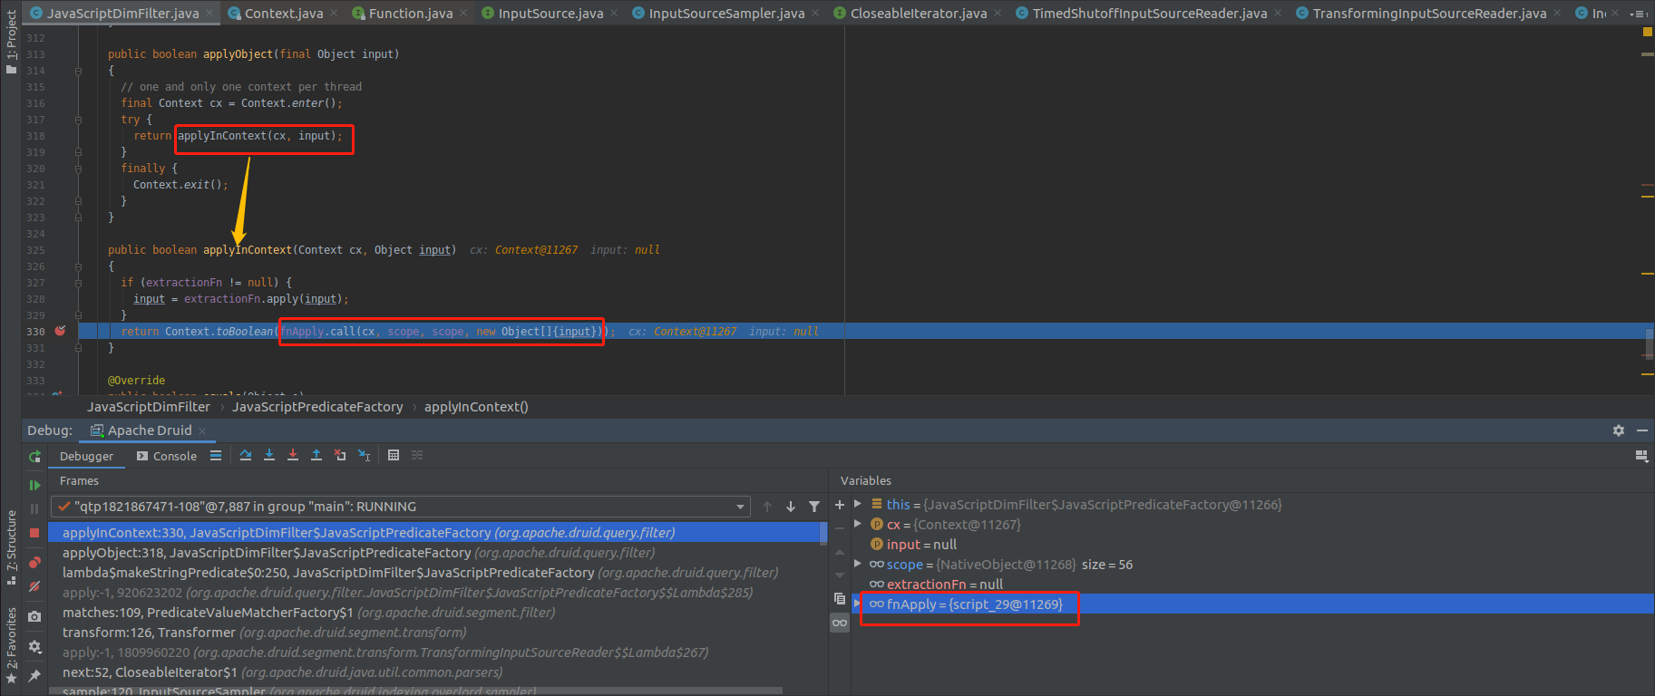Click the Step Out icon
Image resolution: width=1655 pixels, height=696 pixels.
[x=316, y=455]
